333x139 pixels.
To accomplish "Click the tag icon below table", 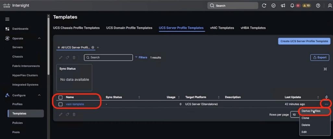I will tap(67, 114).
